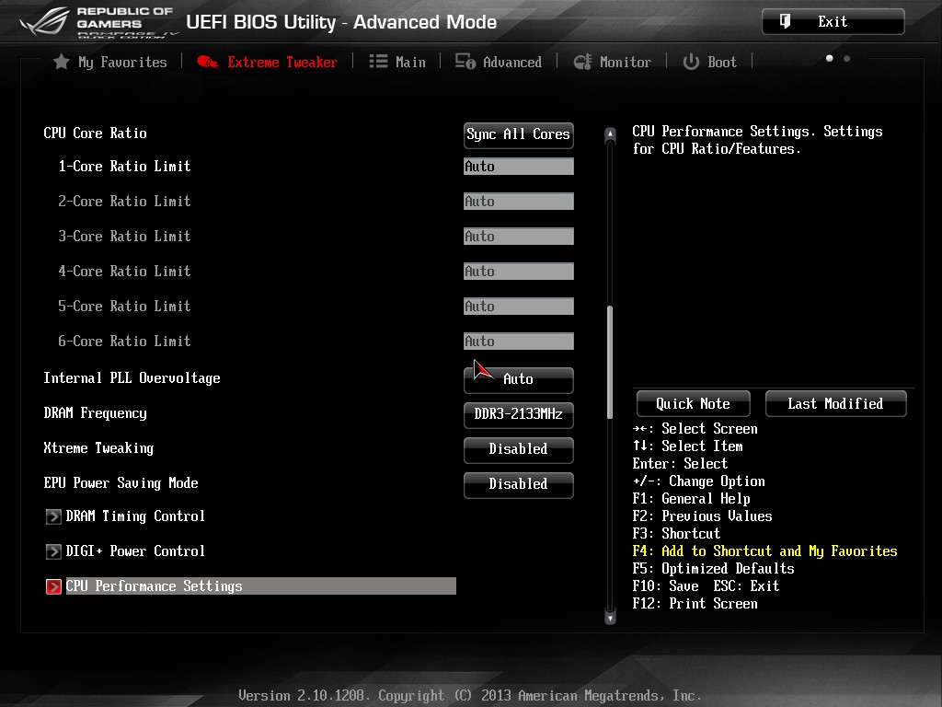Click the 6-Core Ratio Limit Auto field
This screenshot has width=942, height=707.
coord(519,341)
